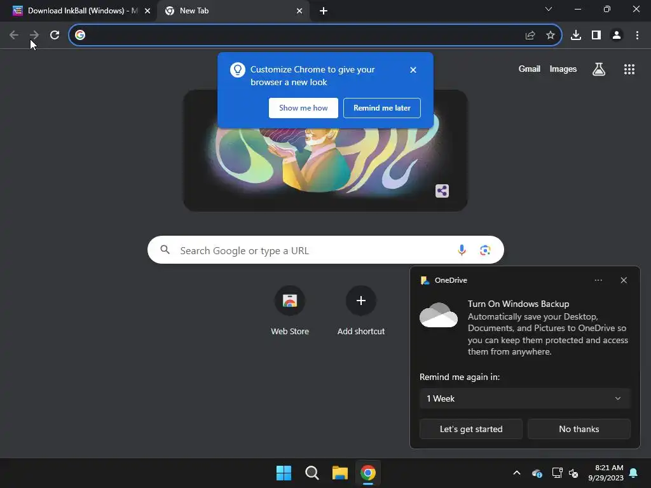
Task: Open File Explorer from taskbar
Action: [x=340, y=473]
